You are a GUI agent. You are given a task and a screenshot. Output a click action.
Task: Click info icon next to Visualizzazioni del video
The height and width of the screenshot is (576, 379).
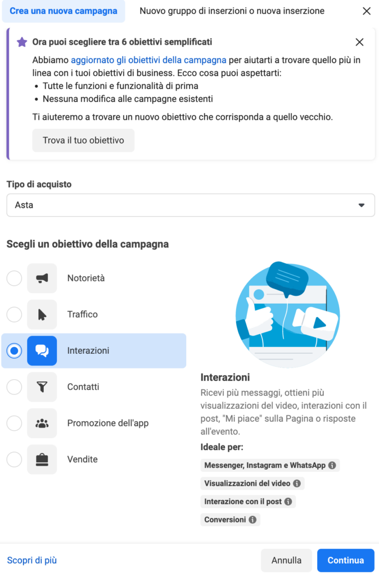coord(297,483)
